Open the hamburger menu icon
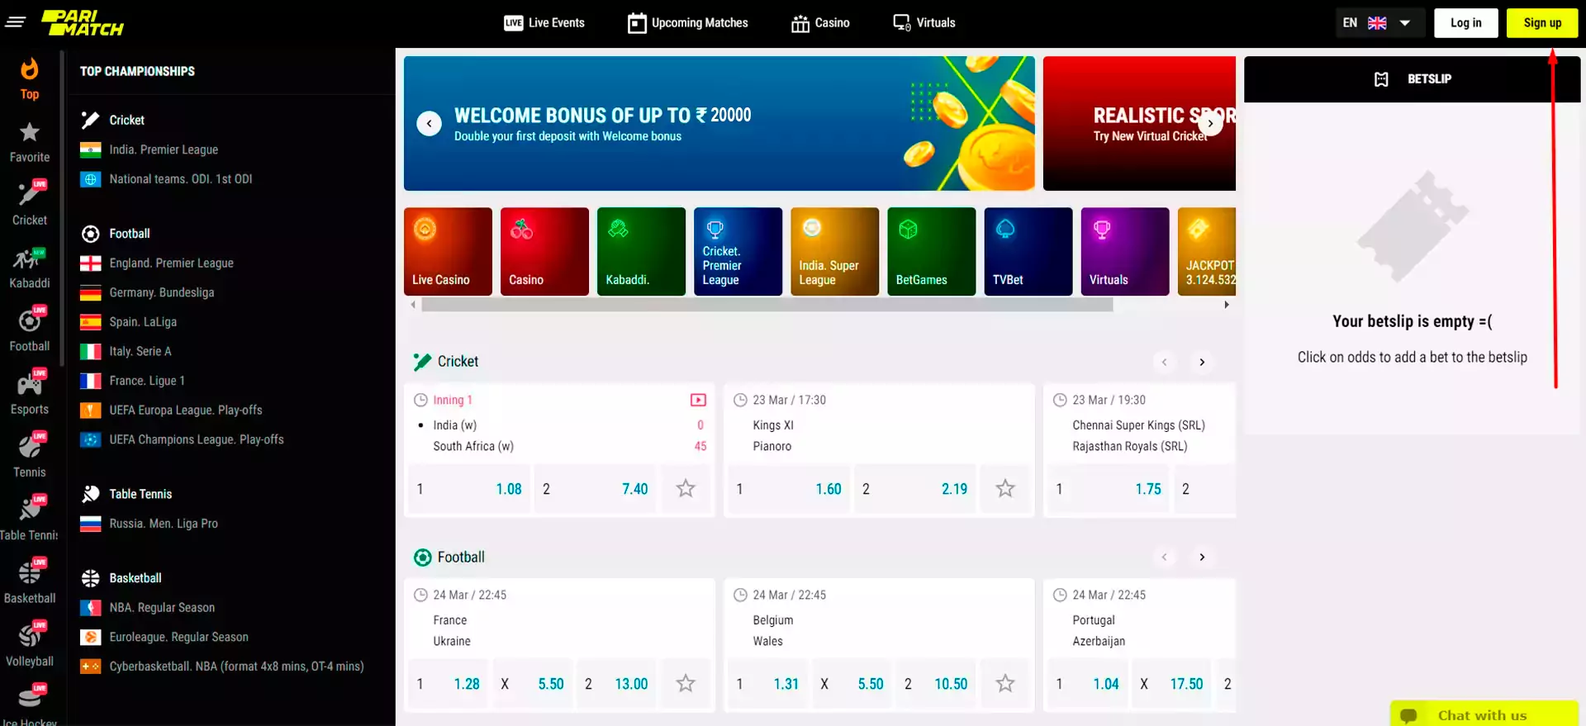Screen dimensions: 1586x726 tap(15, 22)
